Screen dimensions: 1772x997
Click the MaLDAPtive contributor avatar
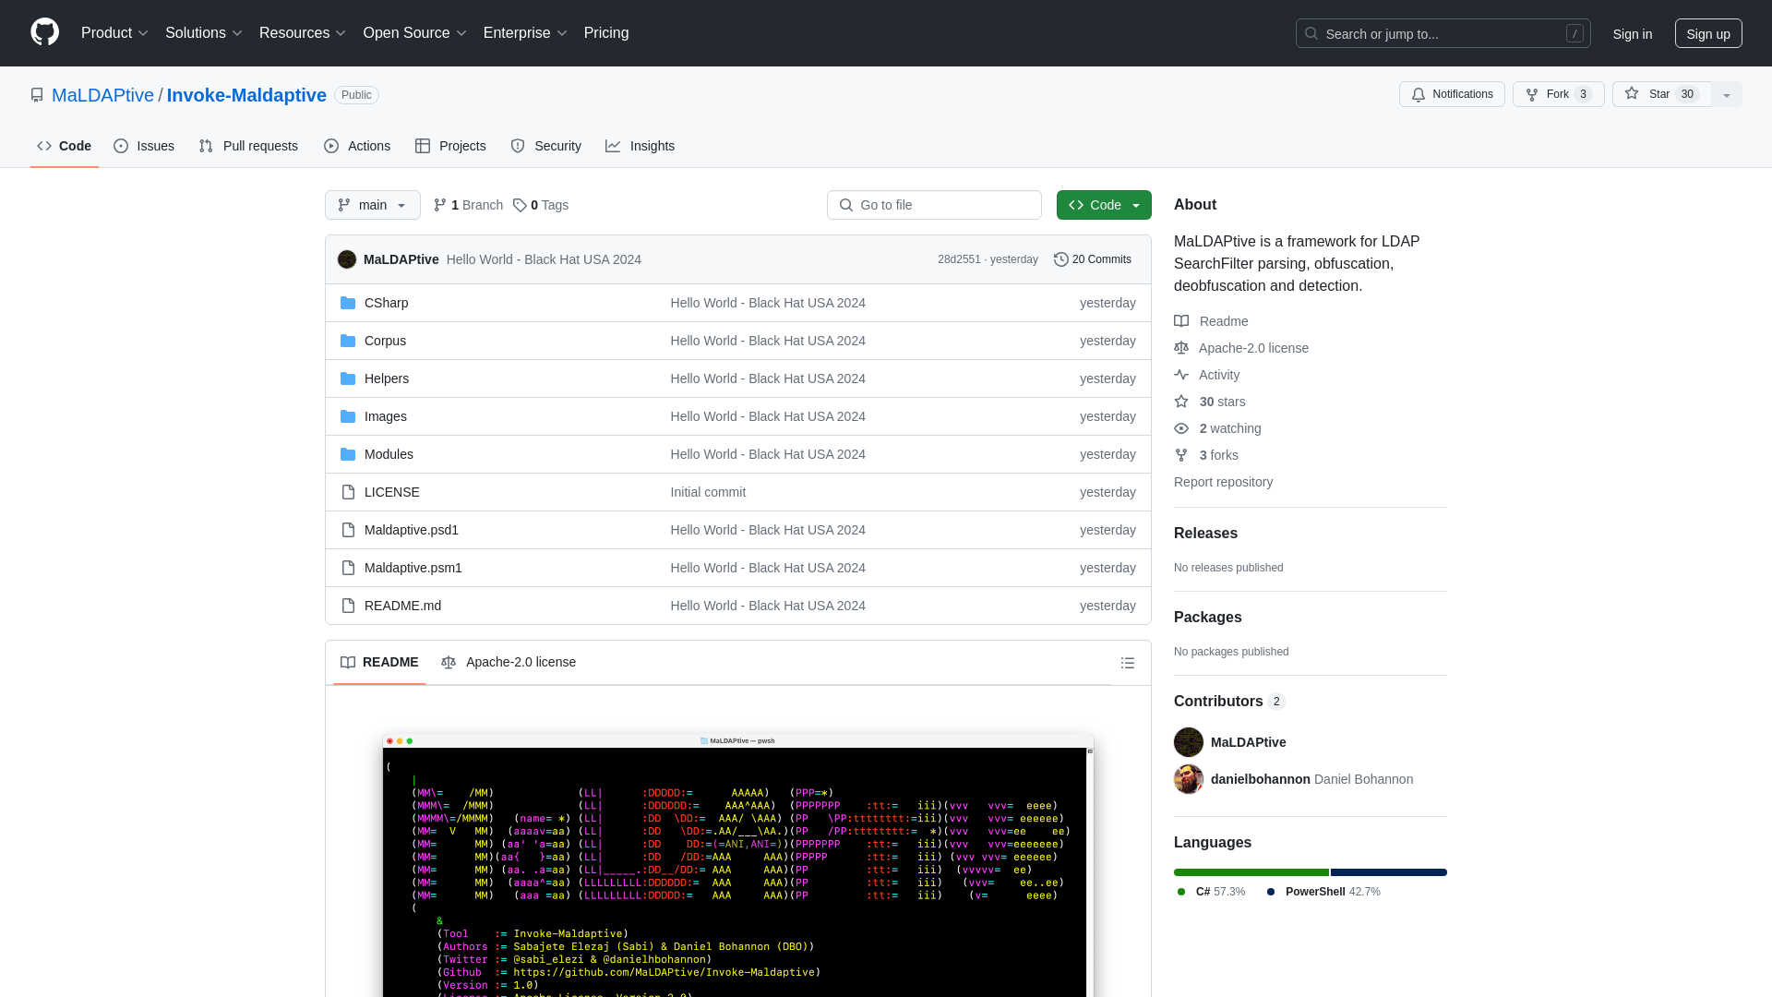1189,742
